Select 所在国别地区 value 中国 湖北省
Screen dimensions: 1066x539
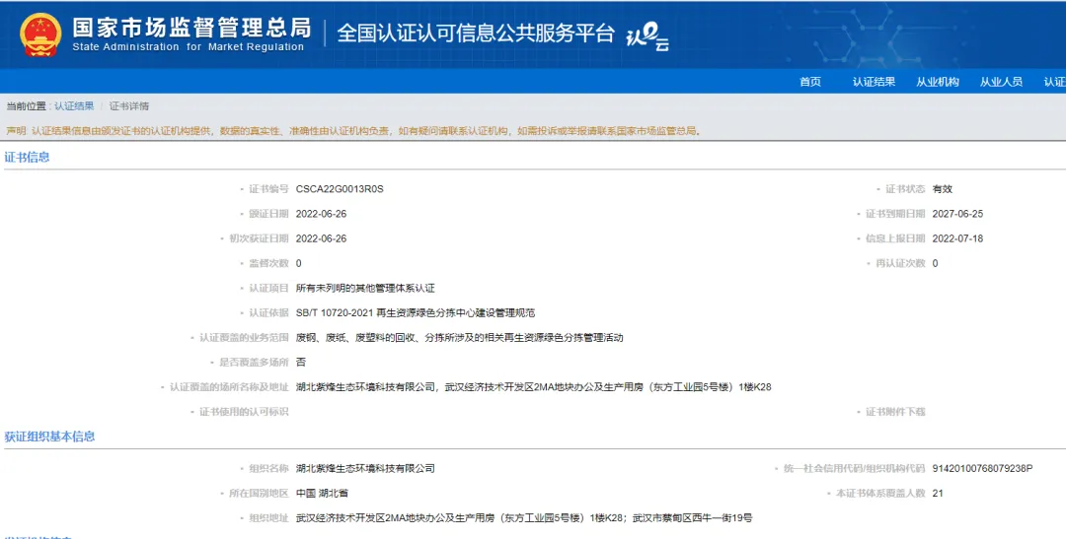coord(322,493)
